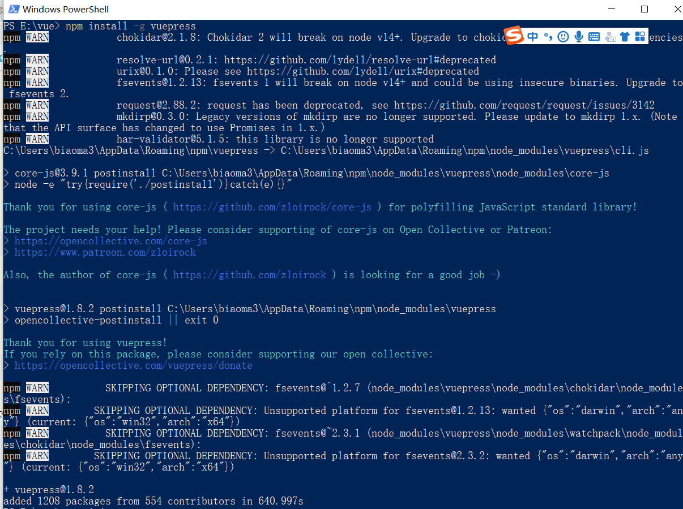Viewport: 683px width, 509px height.
Task: Open the soft keyboard from the IME toolbar
Action: tap(594, 37)
